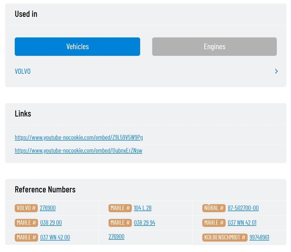291x252 pixels.
Task: Open the unlabeled 276900 reference link
Action: (x=116, y=237)
